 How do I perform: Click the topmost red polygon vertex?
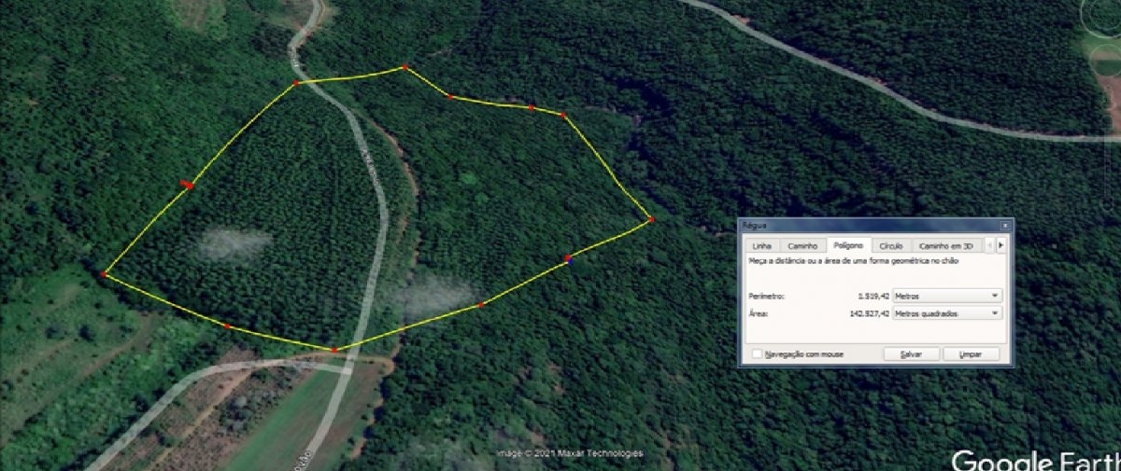(x=404, y=67)
